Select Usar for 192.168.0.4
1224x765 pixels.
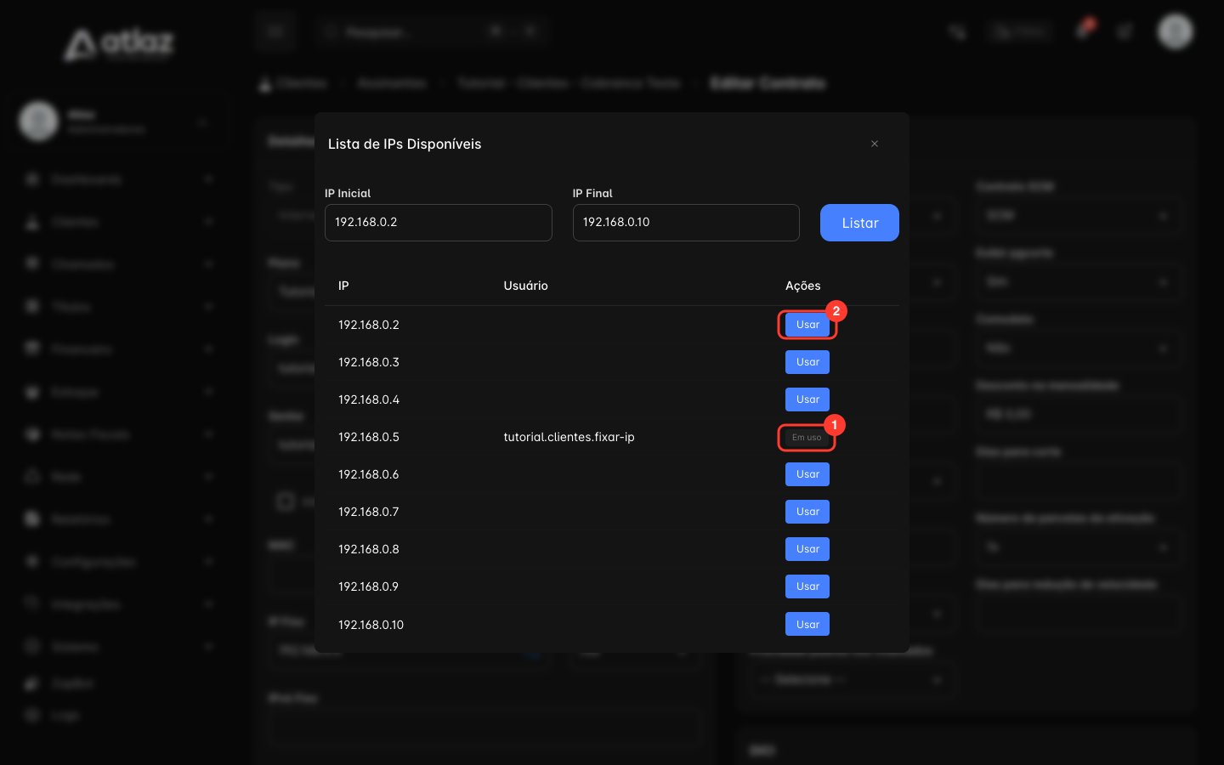point(807,399)
